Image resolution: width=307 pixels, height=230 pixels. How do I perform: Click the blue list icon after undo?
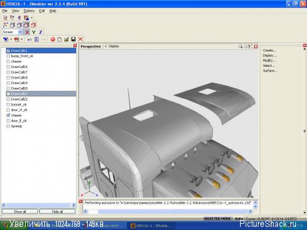(x=37, y=39)
